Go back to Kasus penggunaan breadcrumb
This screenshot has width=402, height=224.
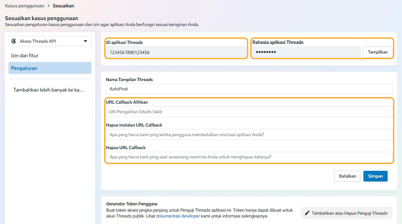(x=25, y=6)
